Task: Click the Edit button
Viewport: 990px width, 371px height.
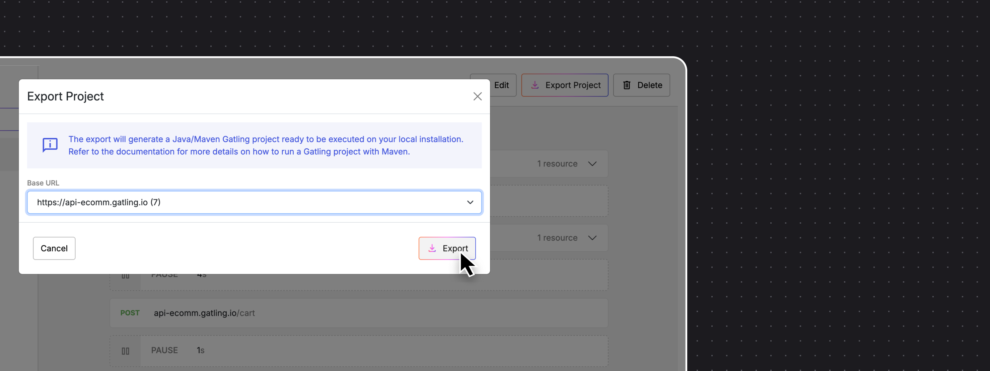Action: 501,85
